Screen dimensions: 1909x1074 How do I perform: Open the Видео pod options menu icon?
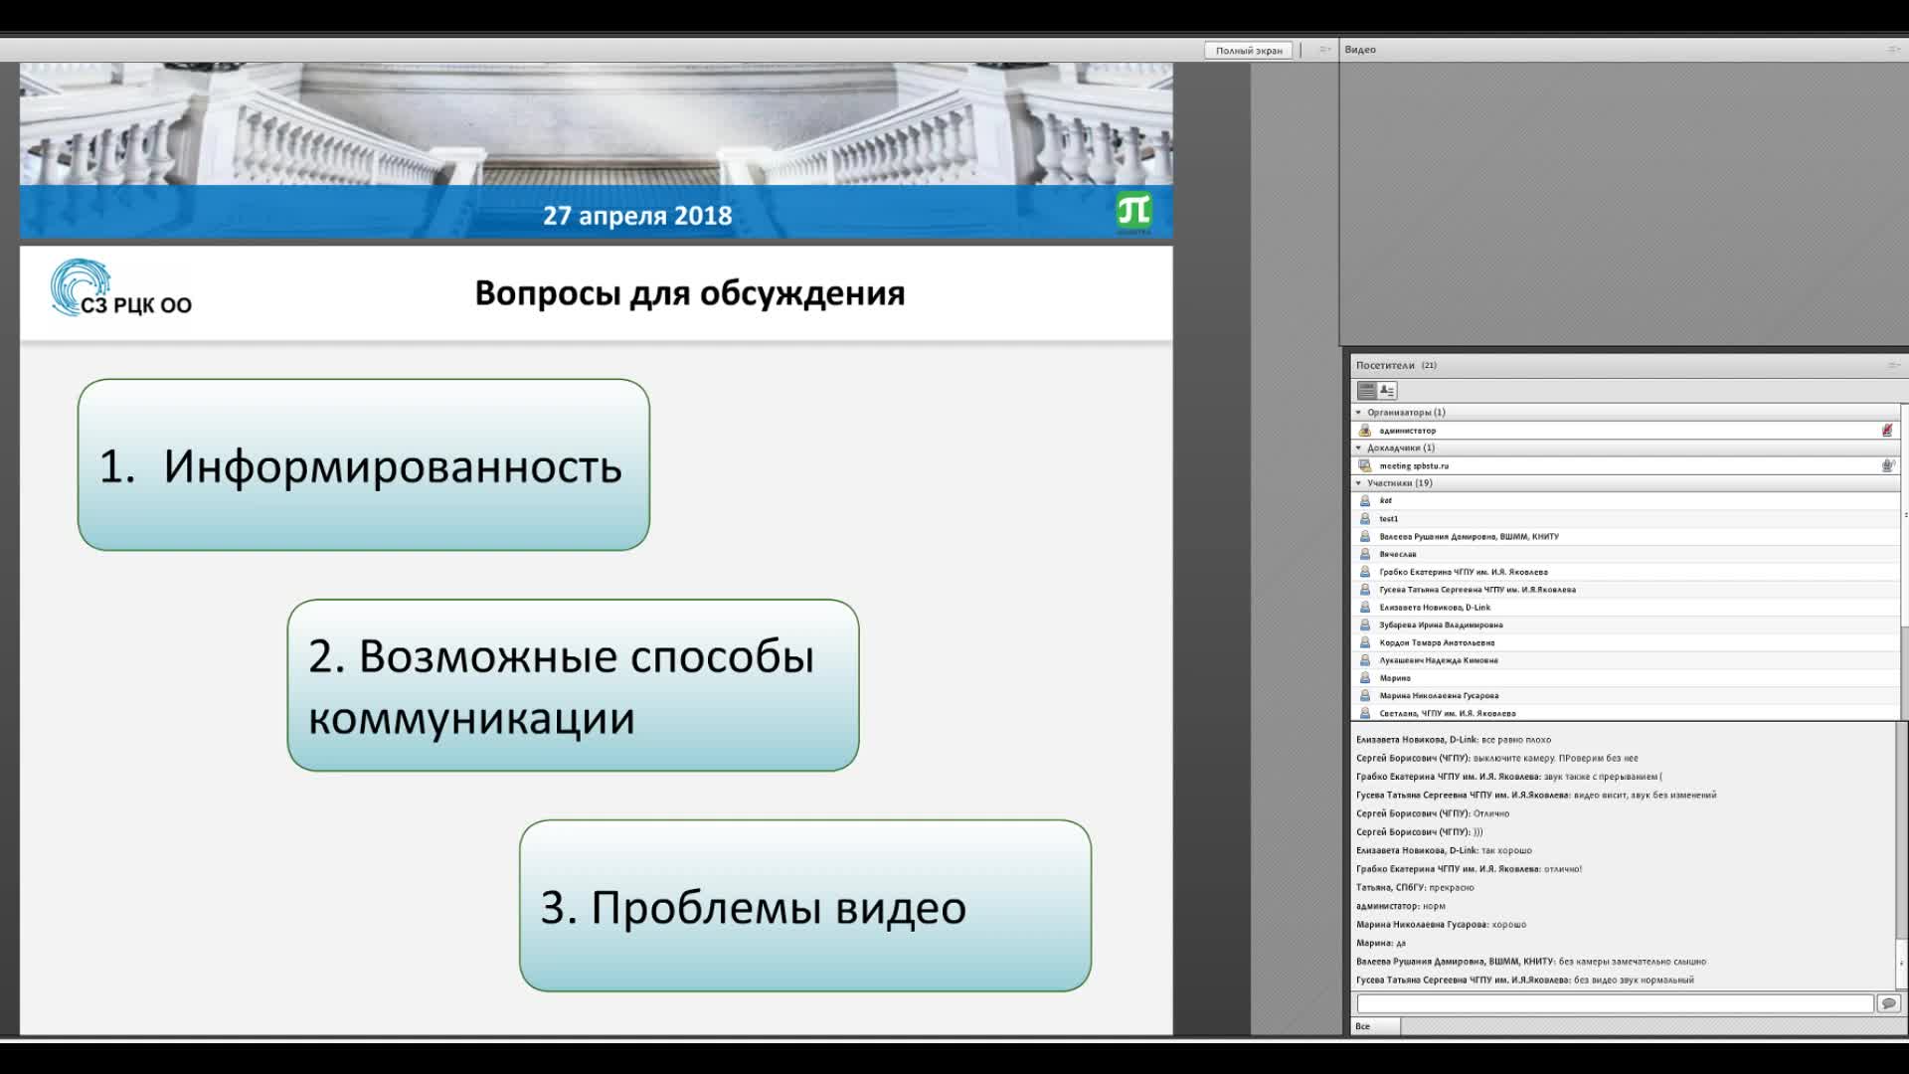click(x=1893, y=50)
